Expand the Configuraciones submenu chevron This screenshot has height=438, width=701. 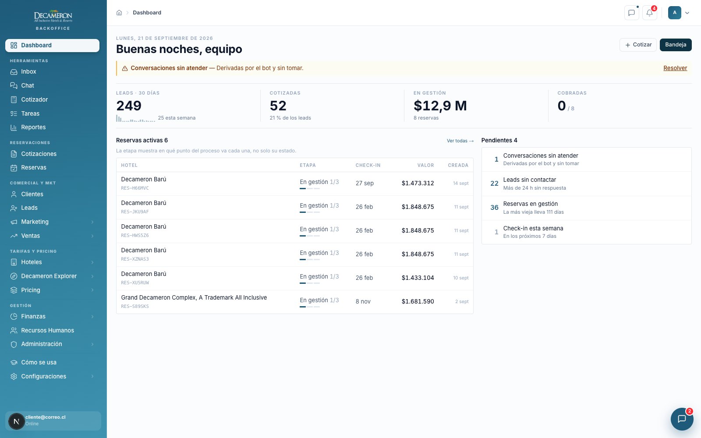click(x=92, y=377)
